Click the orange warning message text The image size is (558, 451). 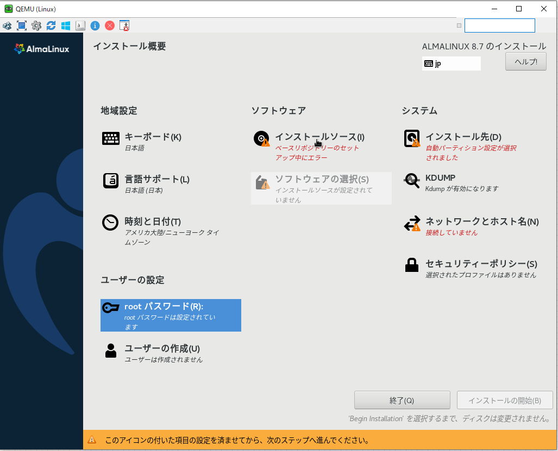pos(237,440)
